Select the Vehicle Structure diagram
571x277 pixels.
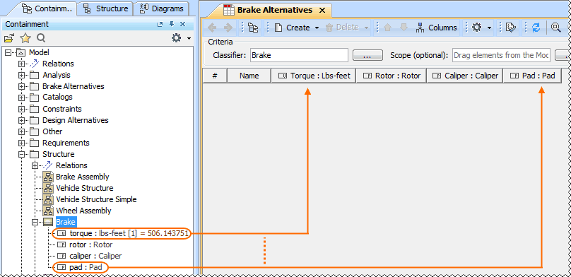point(85,188)
